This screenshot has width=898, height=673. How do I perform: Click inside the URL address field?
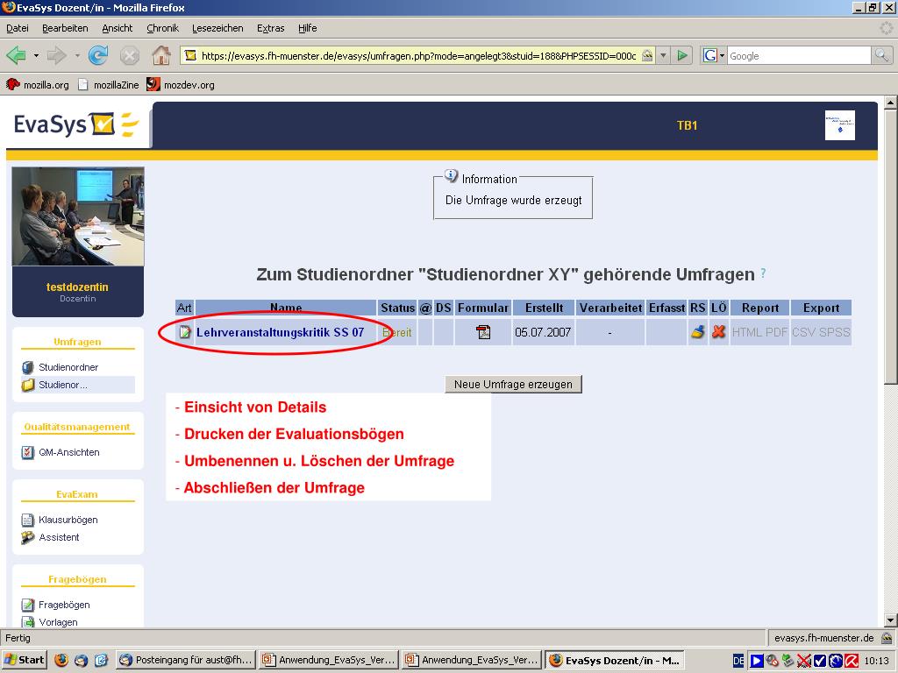[418, 55]
